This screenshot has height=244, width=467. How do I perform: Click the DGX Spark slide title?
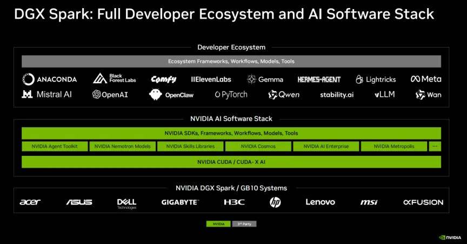tap(224, 14)
